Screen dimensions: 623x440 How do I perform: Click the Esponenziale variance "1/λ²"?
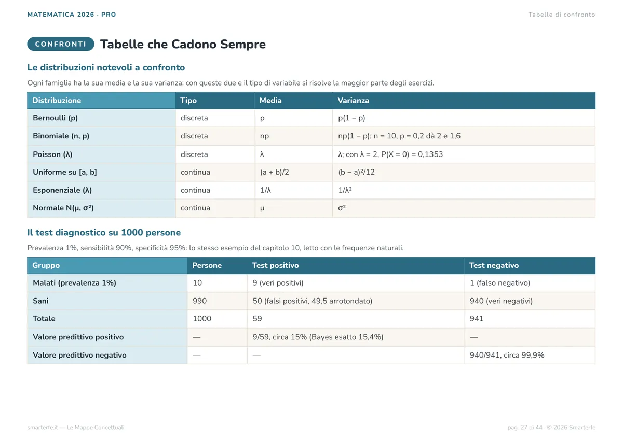[x=464, y=190]
